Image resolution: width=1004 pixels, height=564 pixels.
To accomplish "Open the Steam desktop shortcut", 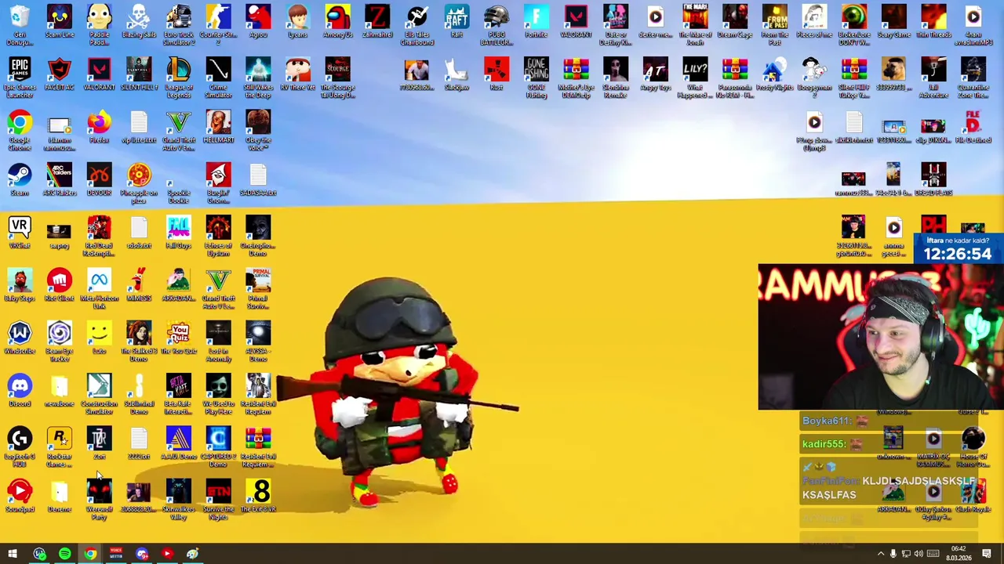I will pyautogui.click(x=20, y=179).
